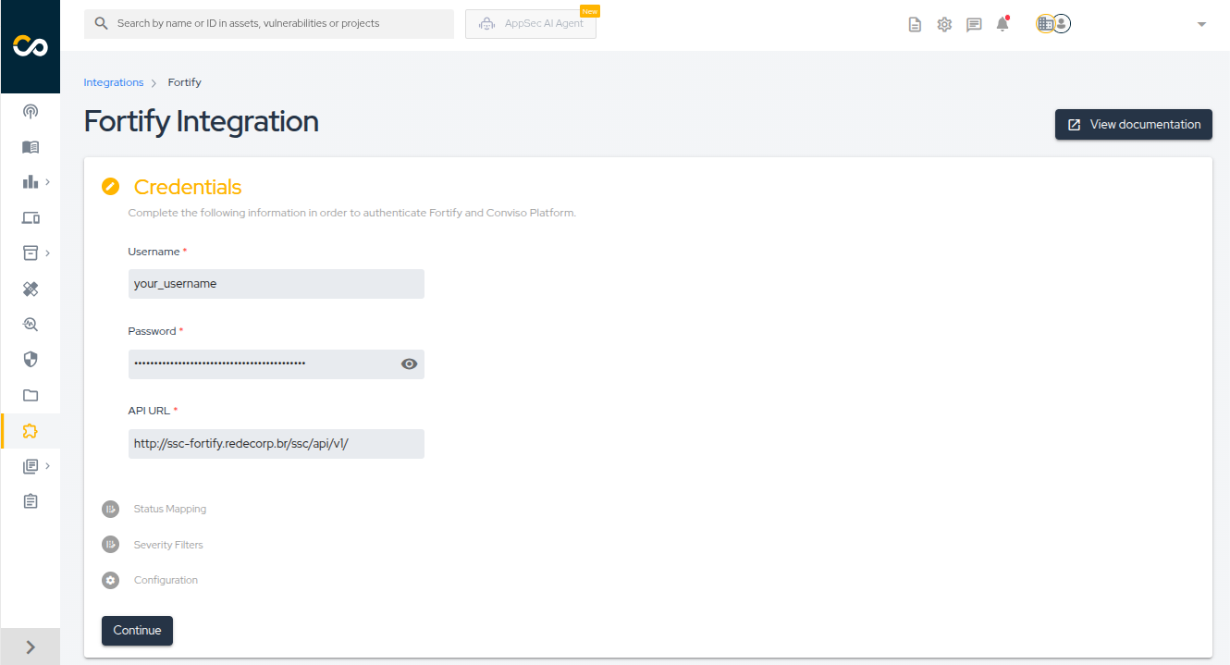Click the Continue button
Viewport: 1230px width, 665px height.
coord(137,631)
